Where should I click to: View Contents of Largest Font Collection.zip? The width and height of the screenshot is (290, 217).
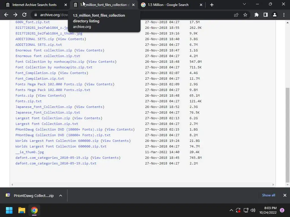coord(87,118)
